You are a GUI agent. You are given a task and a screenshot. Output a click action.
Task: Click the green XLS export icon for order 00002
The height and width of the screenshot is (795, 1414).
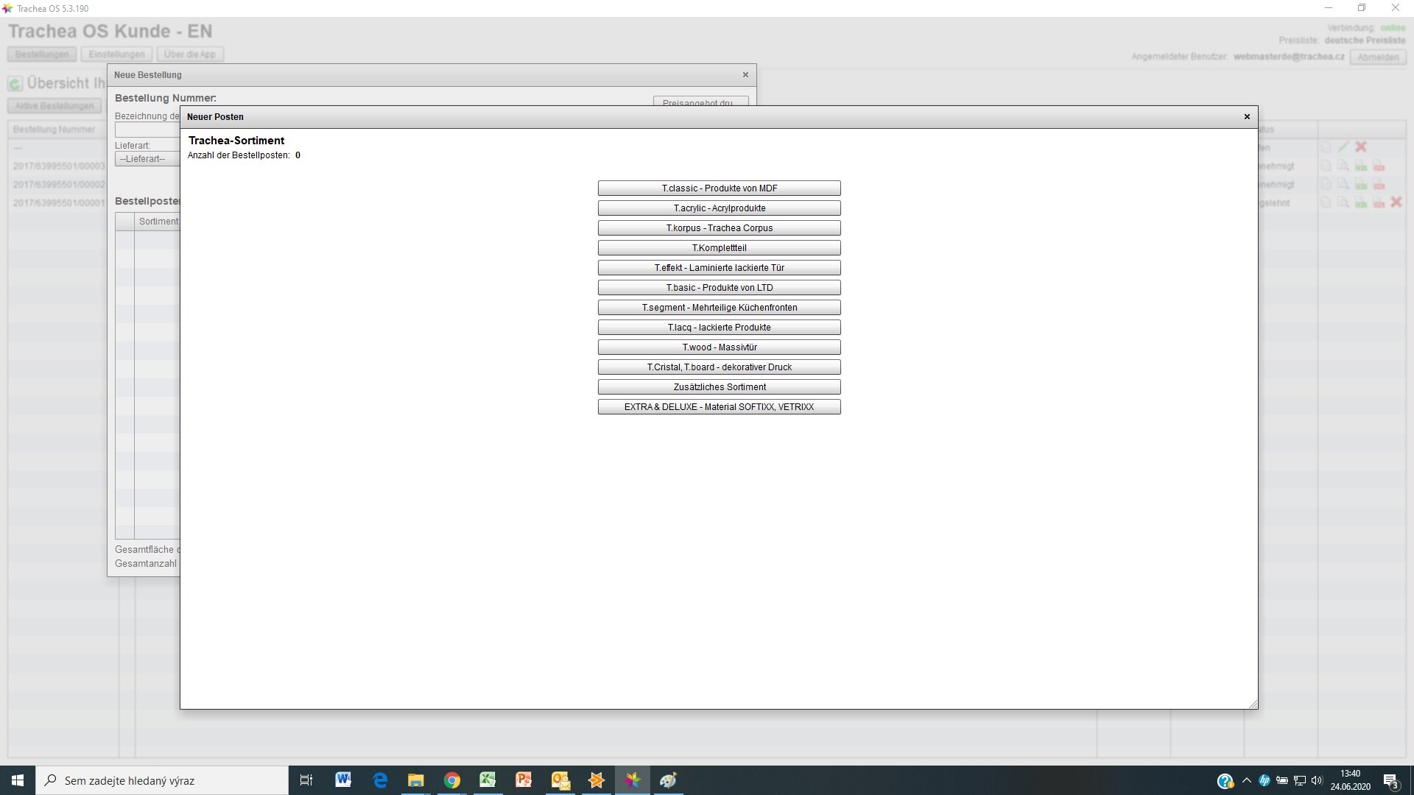1361,185
